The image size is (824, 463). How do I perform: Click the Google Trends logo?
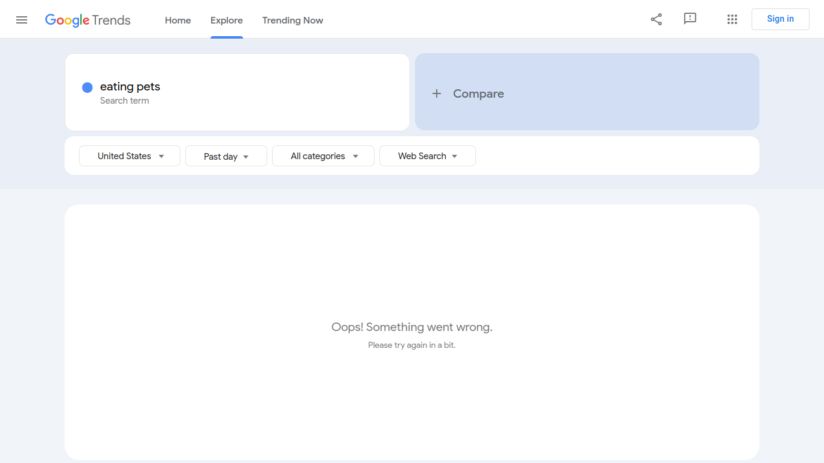pos(88,20)
